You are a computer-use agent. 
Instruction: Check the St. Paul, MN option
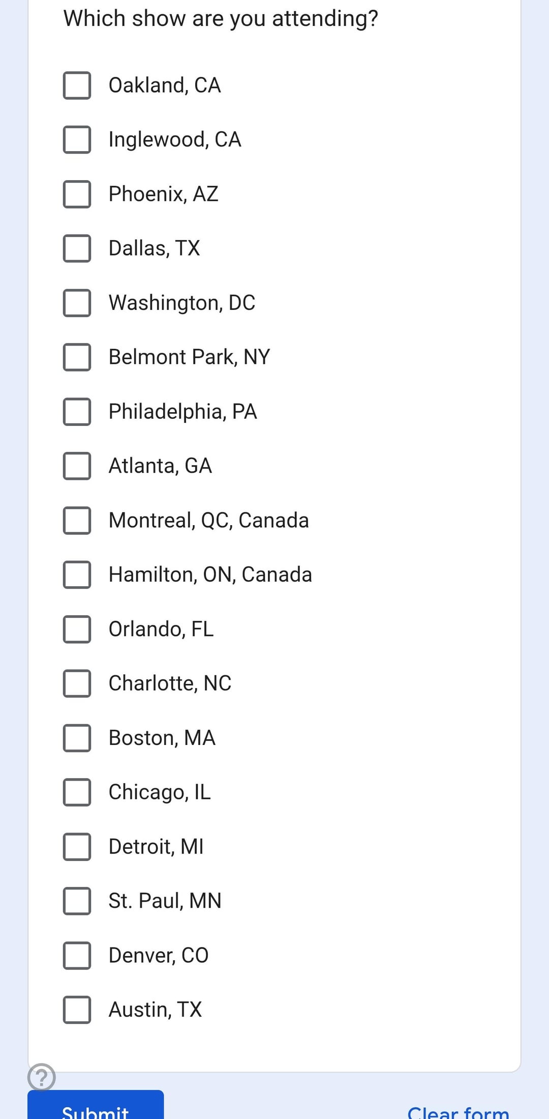(x=77, y=901)
